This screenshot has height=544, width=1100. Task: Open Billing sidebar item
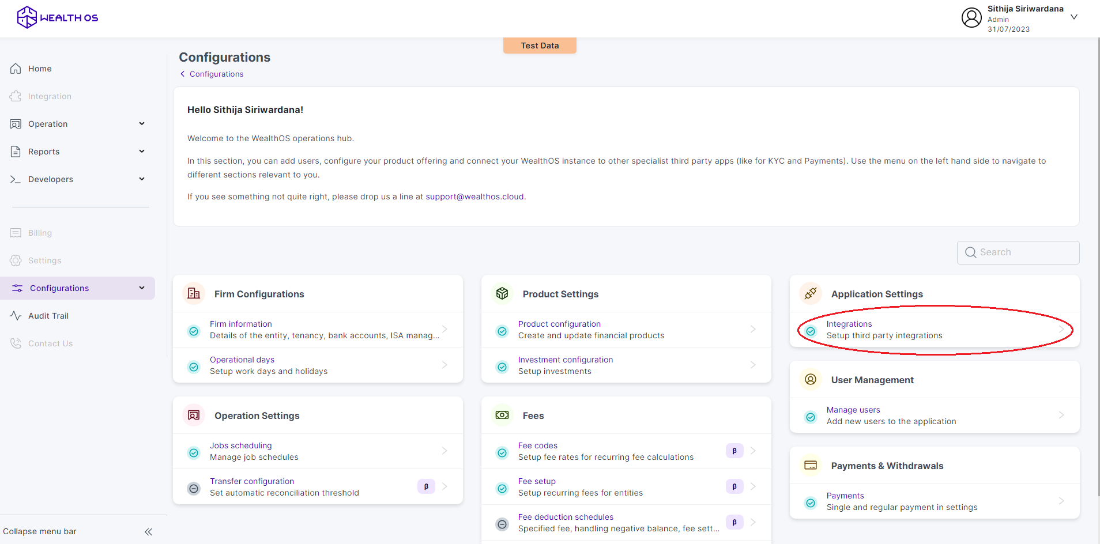pyautogui.click(x=40, y=233)
